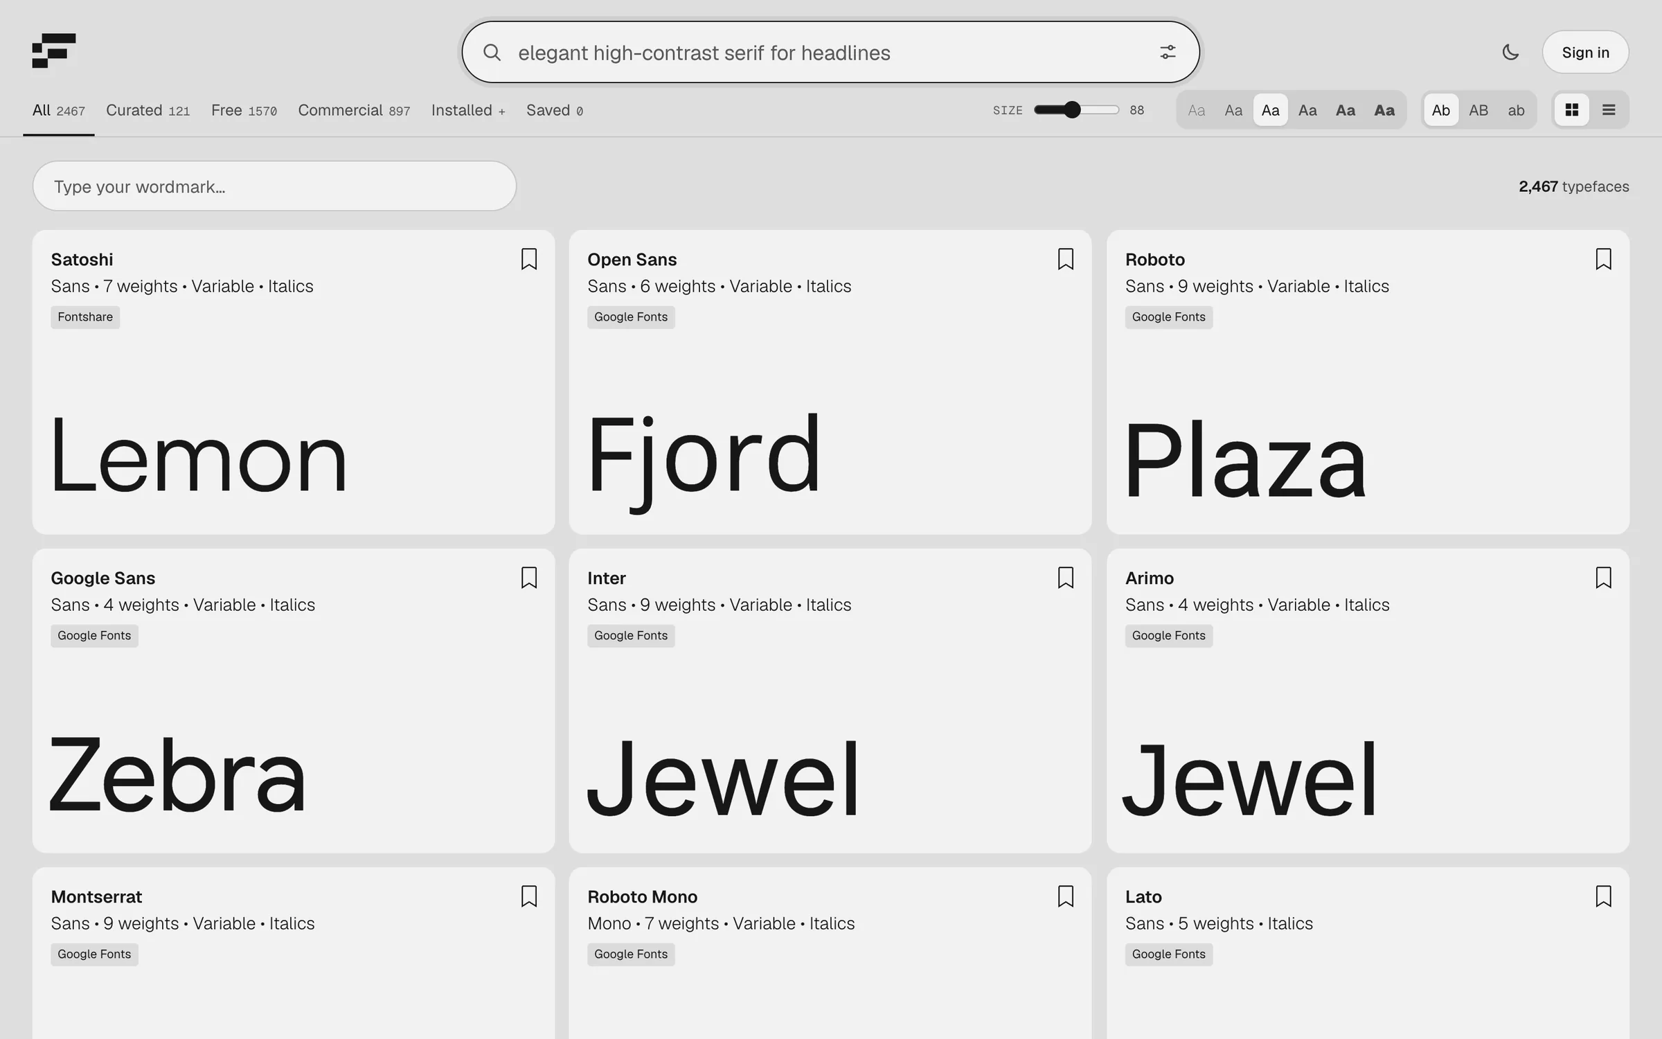The image size is (1662, 1039).
Task: Set preview case to uppercase AB
Action: tap(1478, 110)
